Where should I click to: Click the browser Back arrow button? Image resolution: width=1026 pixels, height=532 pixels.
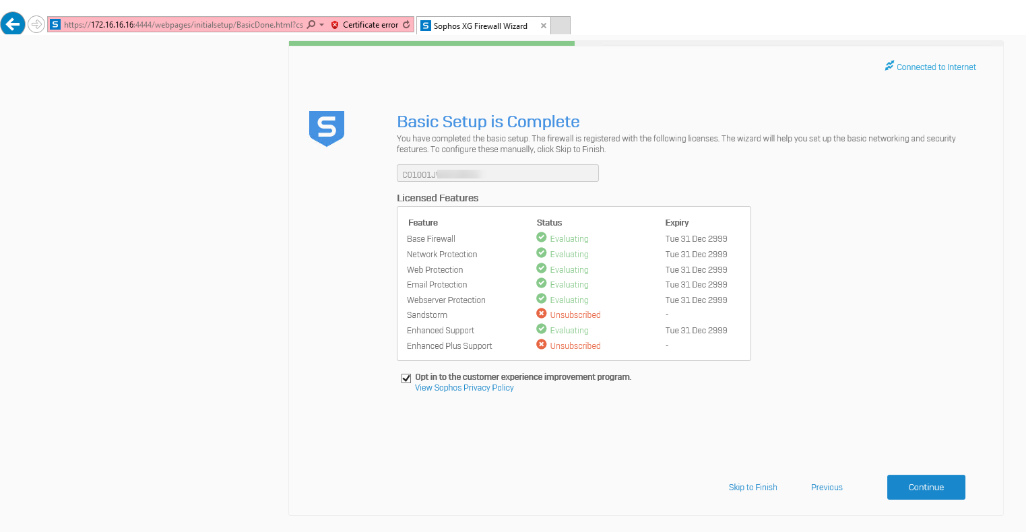tap(12, 24)
